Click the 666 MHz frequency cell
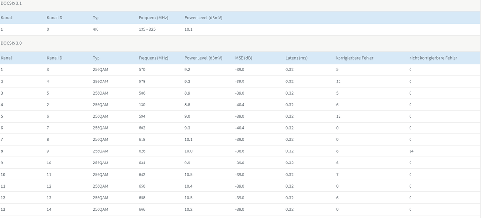Screen dimensions: 482x218 click(x=142, y=209)
